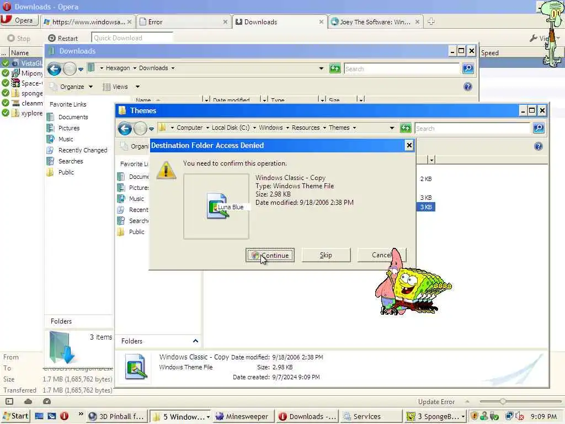This screenshot has width=565, height=424.
Task: Click the Themes window search field
Action: (472, 128)
